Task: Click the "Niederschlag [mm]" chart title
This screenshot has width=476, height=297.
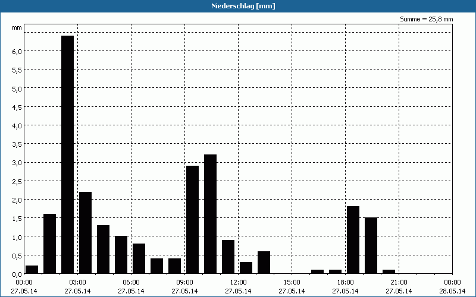Action: (x=243, y=6)
